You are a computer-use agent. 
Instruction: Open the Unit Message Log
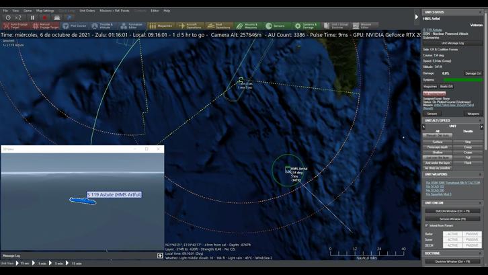click(452, 43)
